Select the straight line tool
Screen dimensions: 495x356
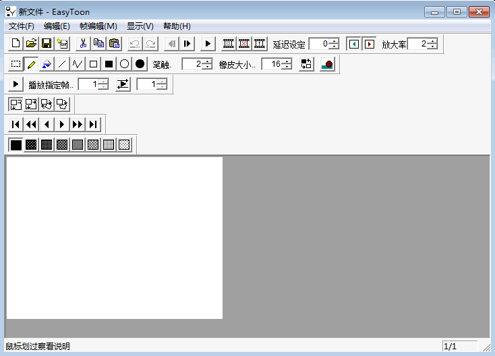pos(62,64)
